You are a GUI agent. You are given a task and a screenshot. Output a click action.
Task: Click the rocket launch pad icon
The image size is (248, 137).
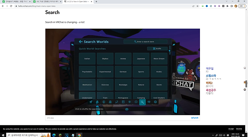click(x=91, y=102)
